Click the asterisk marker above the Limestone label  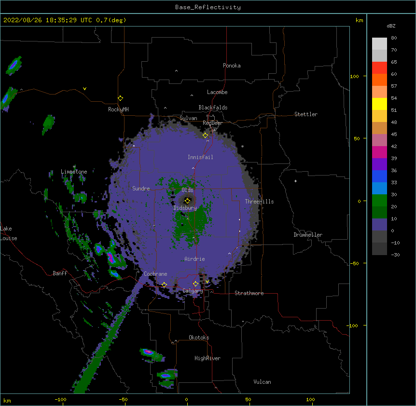coord(74,167)
